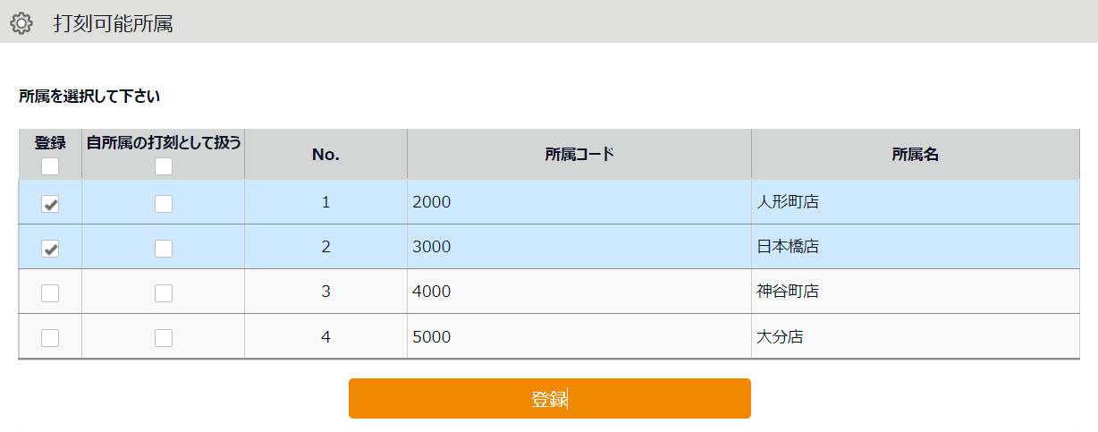1098x432 pixels.
Task: Enable 自所属の打刻として扱う for 日本橋店
Action: click(x=164, y=249)
